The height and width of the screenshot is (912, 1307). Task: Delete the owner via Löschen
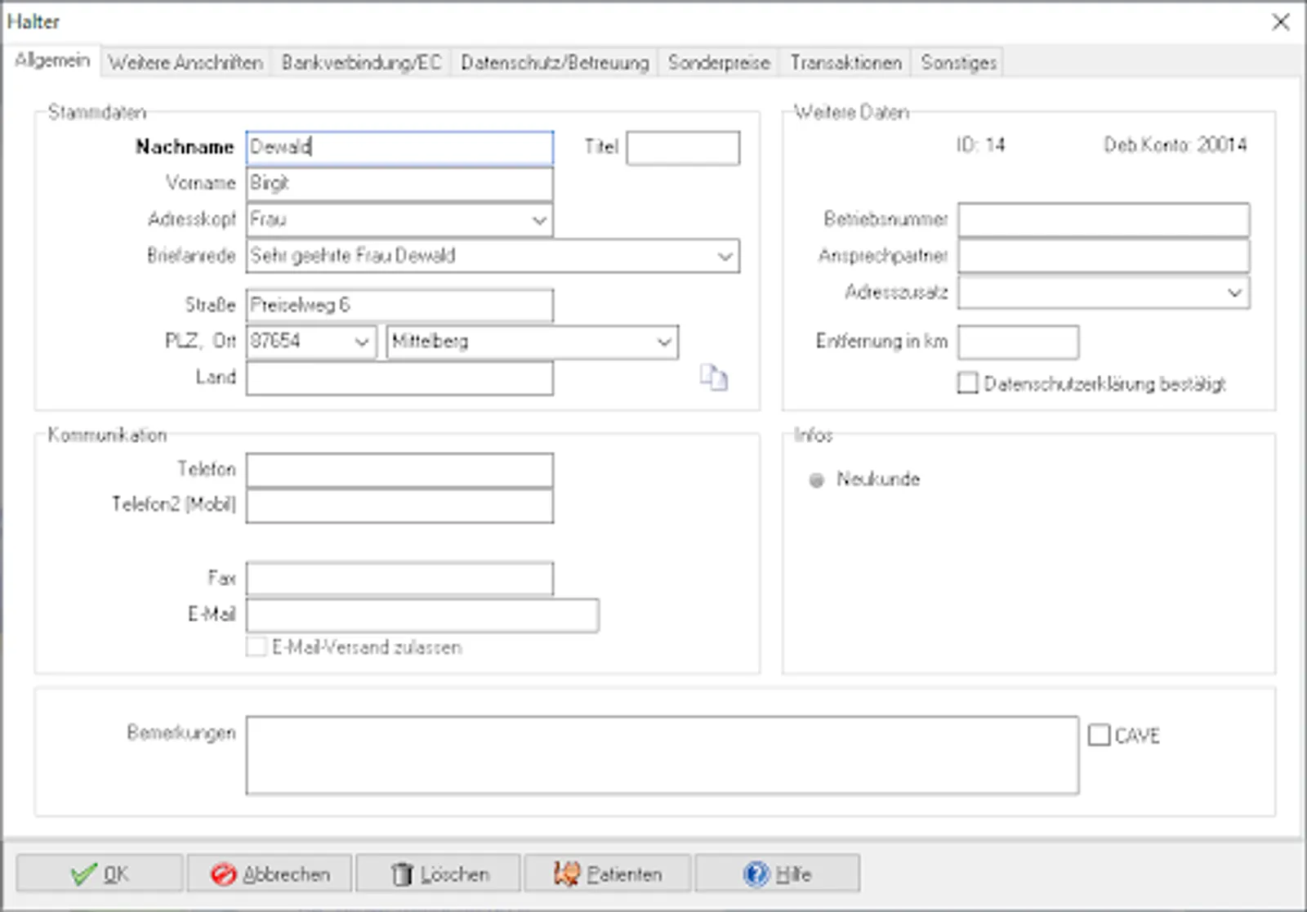[439, 874]
